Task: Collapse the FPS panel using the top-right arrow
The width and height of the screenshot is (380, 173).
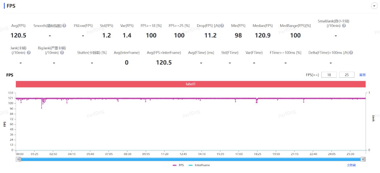Action: coord(374,6)
